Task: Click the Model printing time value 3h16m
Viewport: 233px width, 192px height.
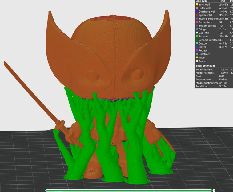Action: pyautogui.click(x=223, y=83)
